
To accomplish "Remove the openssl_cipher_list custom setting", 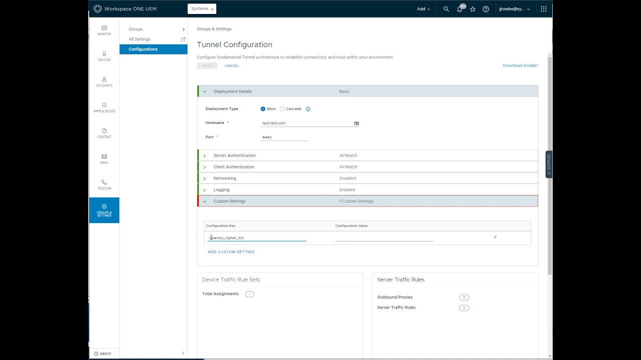I will coord(495,237).
